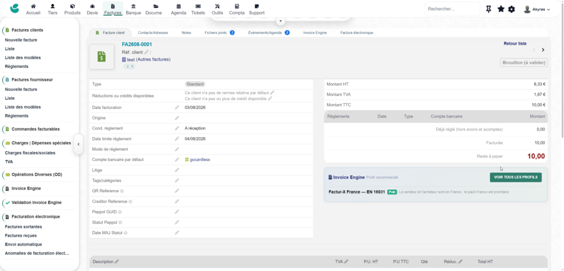This screenshot has height=271, width=564.
Task: Open Nouvelle facture under Factures clients
Action: (x=21, y=40)
